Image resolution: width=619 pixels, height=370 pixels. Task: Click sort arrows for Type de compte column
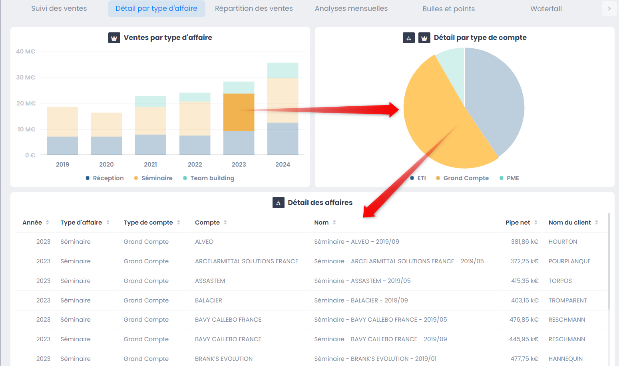click(x=179, y=223)
